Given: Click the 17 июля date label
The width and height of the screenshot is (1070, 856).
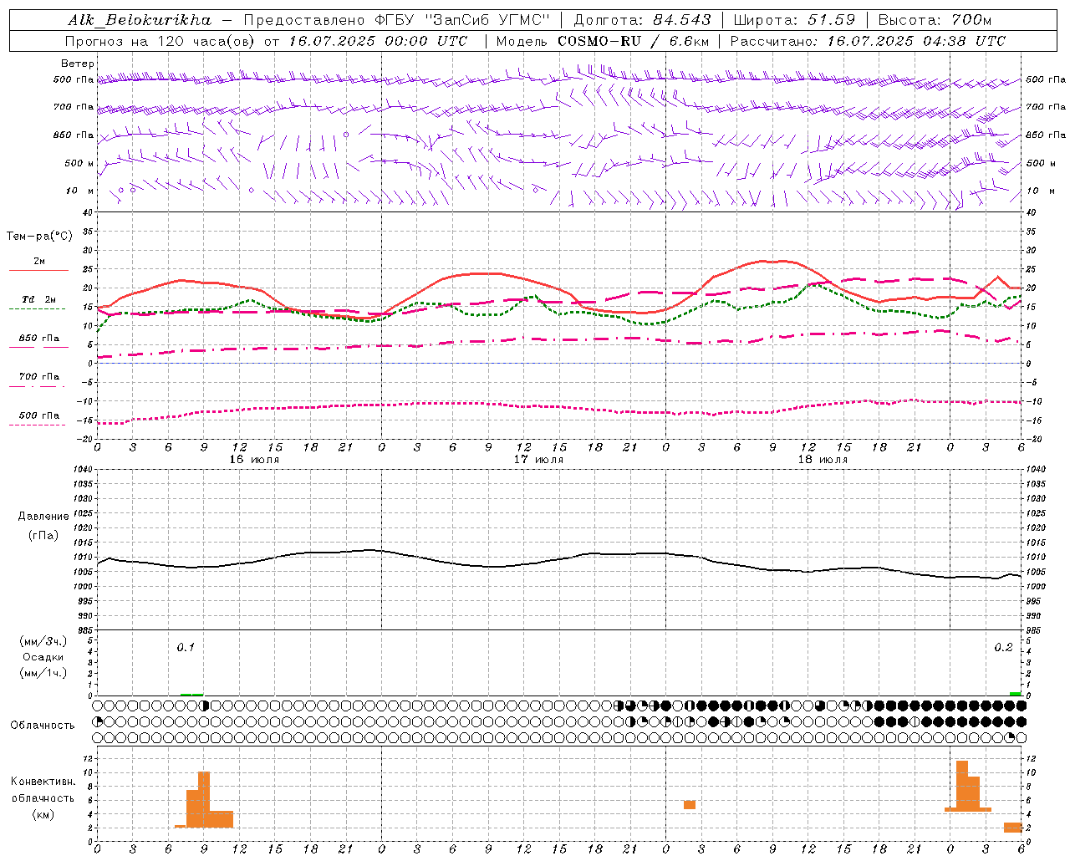Looking at the screenshot, I should [538, 460].
